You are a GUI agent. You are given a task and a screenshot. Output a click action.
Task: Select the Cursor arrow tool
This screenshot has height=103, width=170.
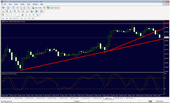click(3, 15)
